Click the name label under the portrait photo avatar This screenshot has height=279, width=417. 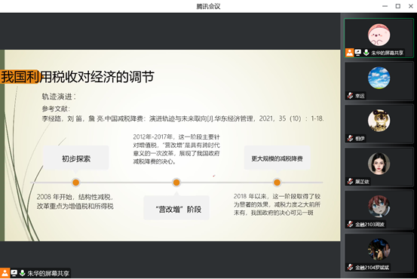362,182
